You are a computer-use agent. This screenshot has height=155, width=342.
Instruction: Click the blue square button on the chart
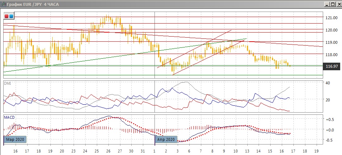tap(11, 16)
